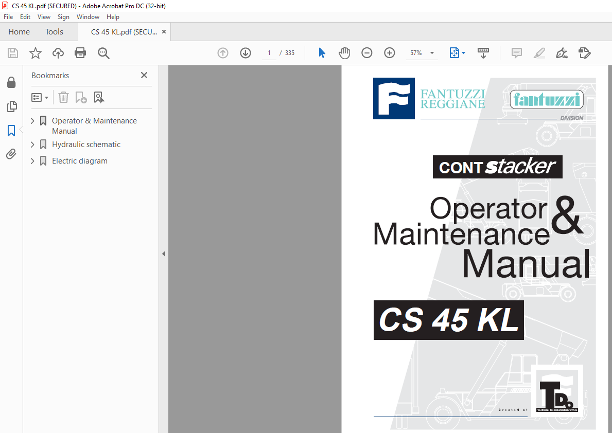Viewport: 612px width, 433px height.
Task: Click the Fit page tool icon
Action: pyautogui.click(x=454, y=53)
